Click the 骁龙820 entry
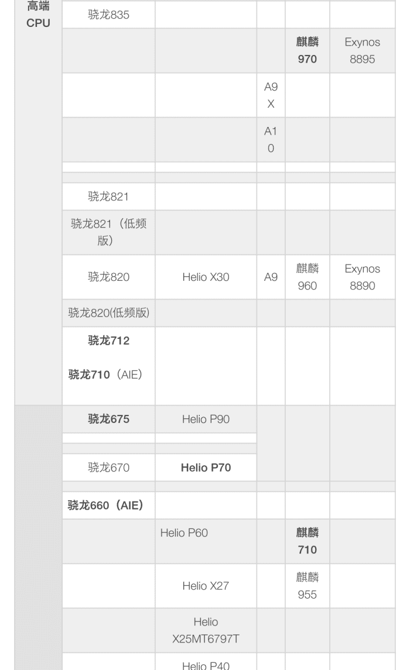The width and height of the screenshot is (410, 670). pyautogui.click(x=108, y=277)
